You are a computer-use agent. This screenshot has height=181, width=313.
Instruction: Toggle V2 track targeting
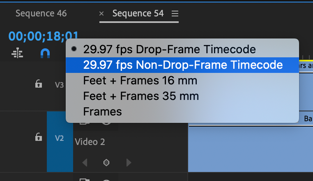(x=60, y=138)
